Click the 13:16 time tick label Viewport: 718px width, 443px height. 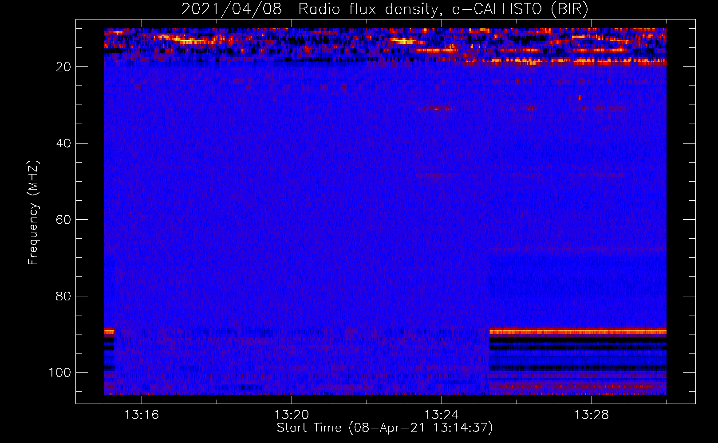click(x=142, y=415)
